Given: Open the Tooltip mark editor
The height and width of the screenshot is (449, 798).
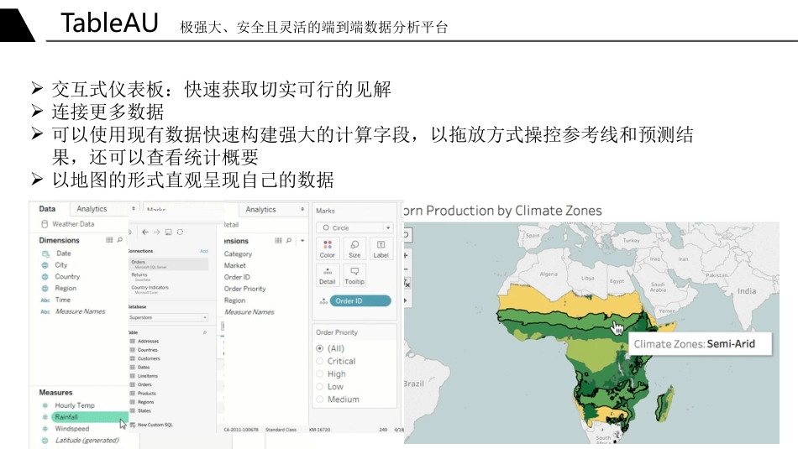Looking at the screenshot, I should [x=354, y=275].
